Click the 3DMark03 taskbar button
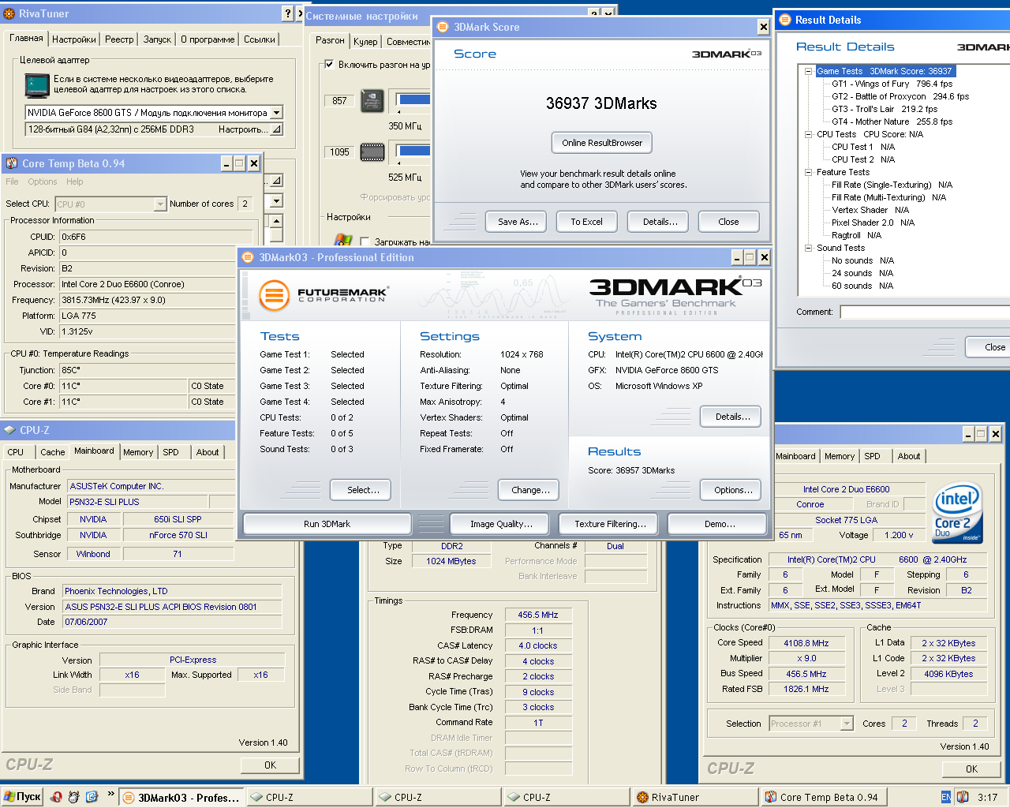 (x=181, y=797)
